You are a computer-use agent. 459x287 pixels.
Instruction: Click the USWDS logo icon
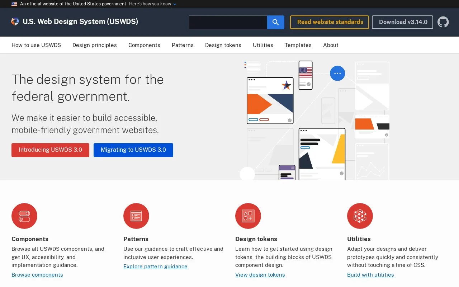[15, 22]
